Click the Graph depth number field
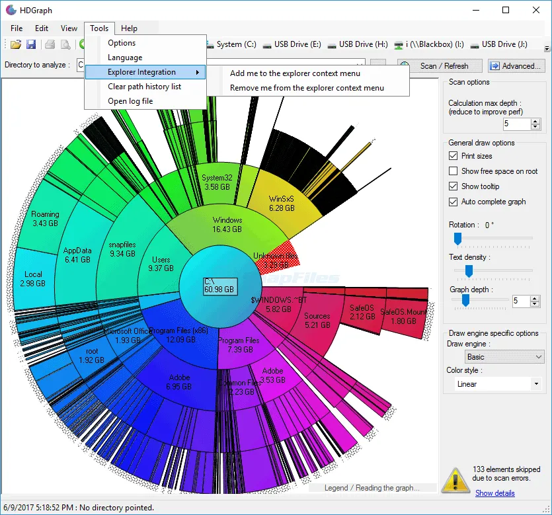The image size is (552, 515). [x=521, y=301]
